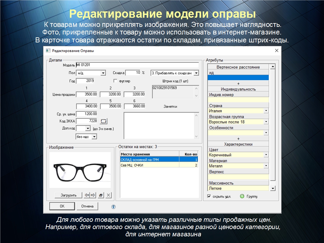This screenshot has height=243, width=324.
Task: Delete image with the X button
Action: (x=108, y=195)
